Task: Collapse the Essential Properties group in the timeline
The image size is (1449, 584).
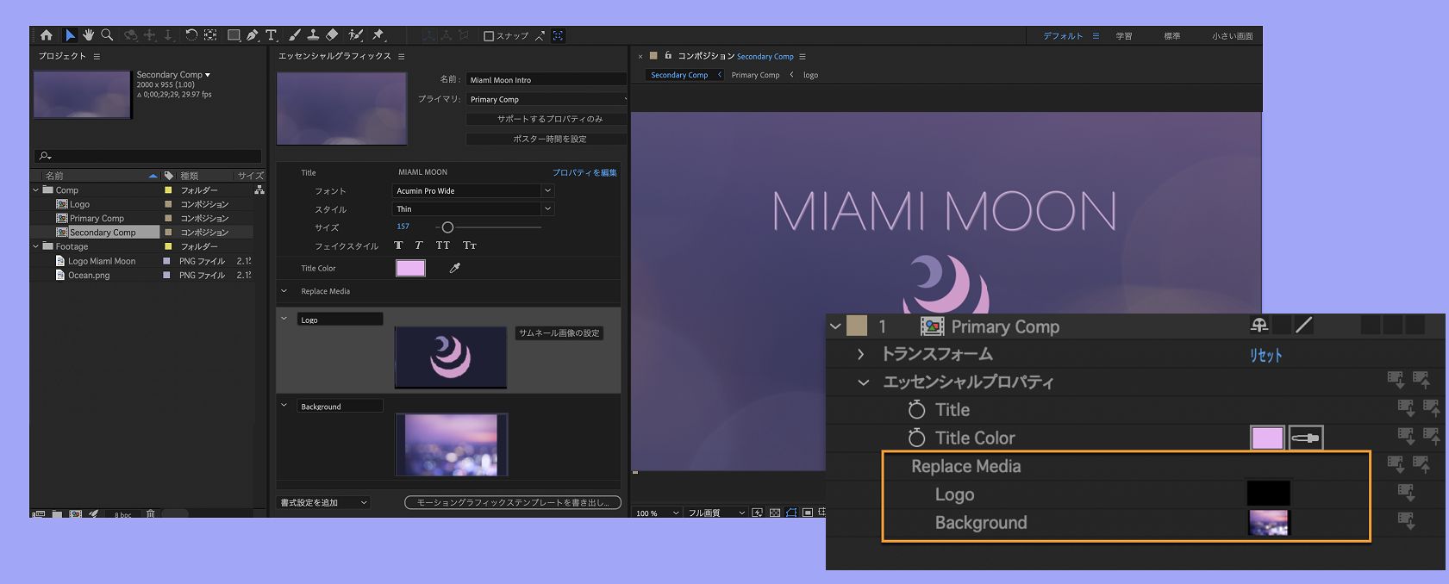Action: tap(863, 382)
